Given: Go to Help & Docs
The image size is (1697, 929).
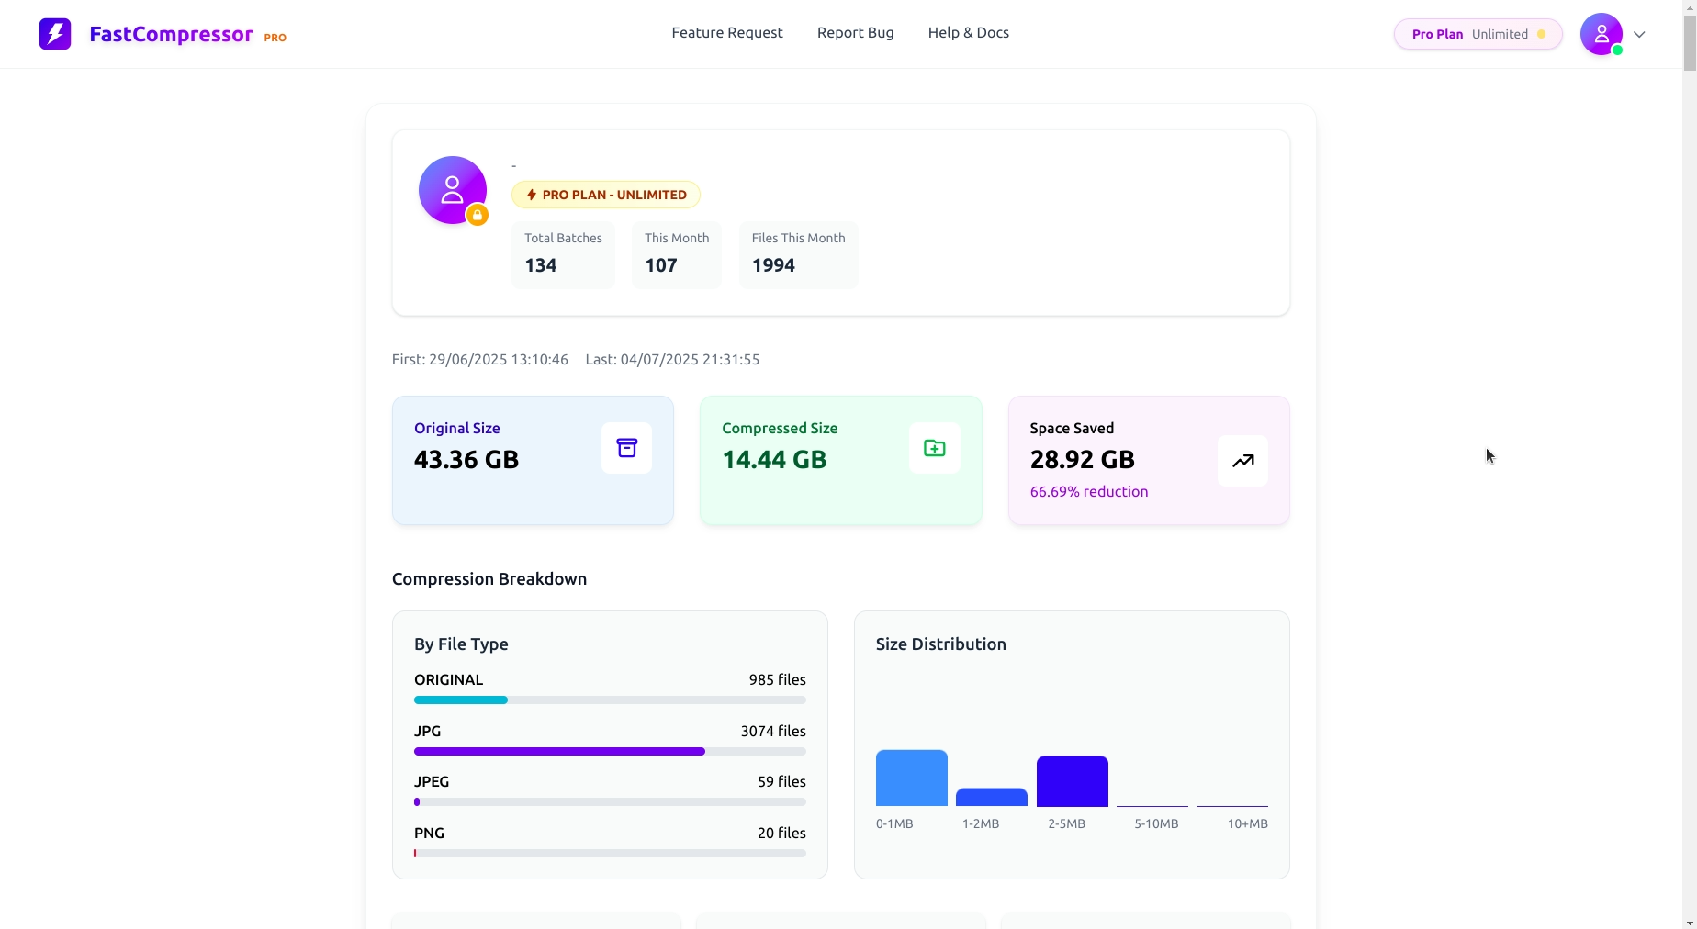Looking at the screenshot, I should pyautogui.click(x=968, y=33).
